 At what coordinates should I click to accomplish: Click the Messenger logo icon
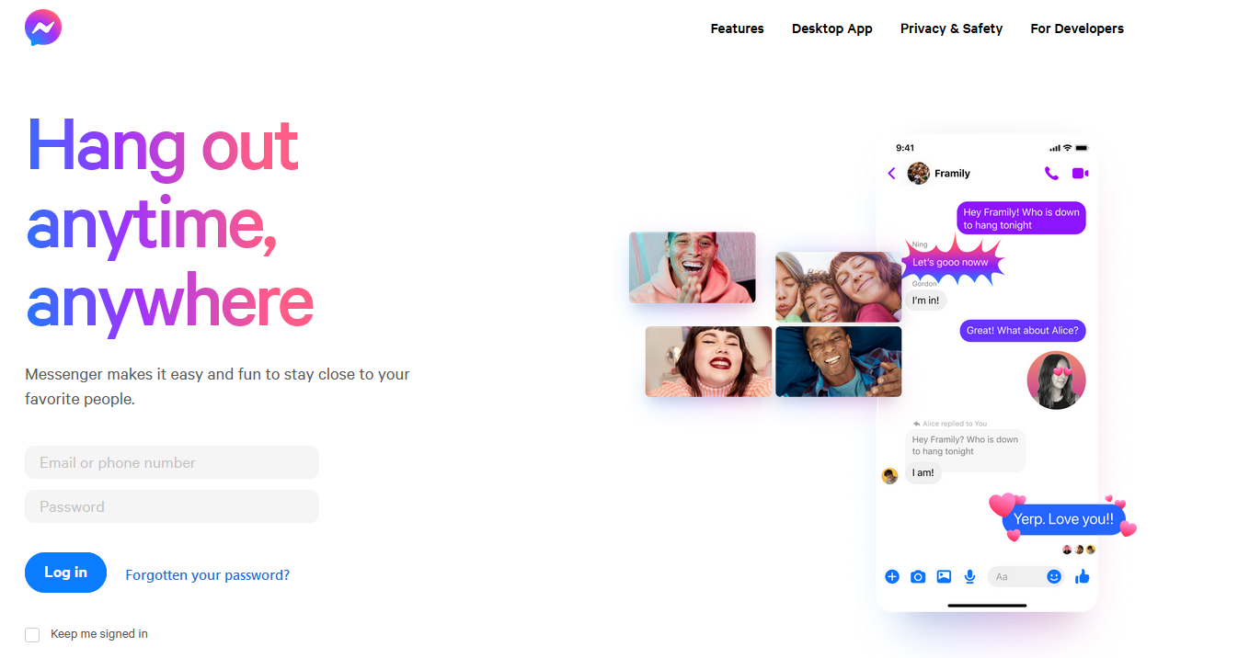43,28
